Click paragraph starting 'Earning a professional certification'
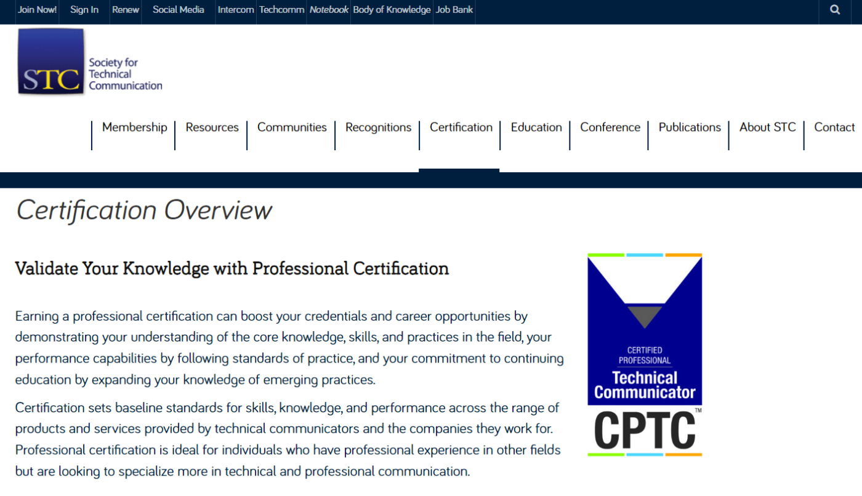The width and height of the screenshot is (862, 496). 289,348
